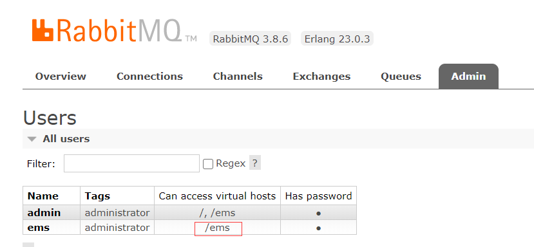This screenshot has height=247, width=534.
Task: Open the admin user link
Action: 44,213
